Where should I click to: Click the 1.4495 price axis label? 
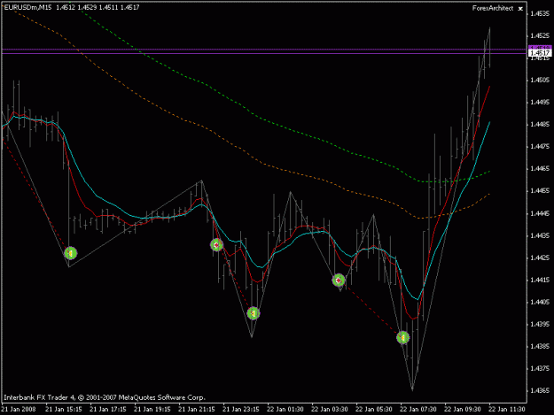click(540, 103)
